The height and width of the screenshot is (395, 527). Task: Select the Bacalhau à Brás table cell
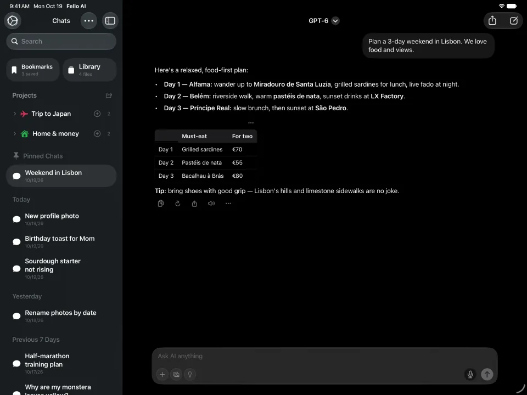(x=203, y=176)
